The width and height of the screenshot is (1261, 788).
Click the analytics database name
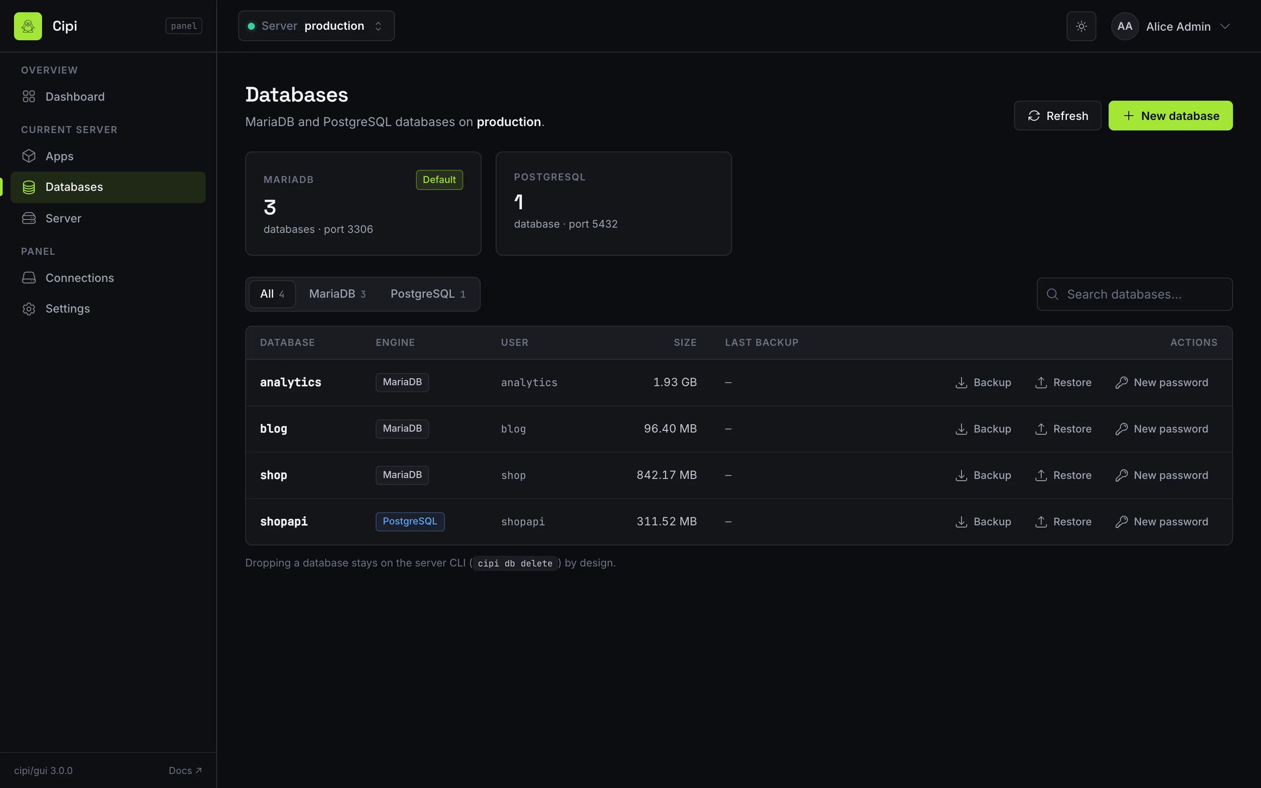[x=291, y=383]
